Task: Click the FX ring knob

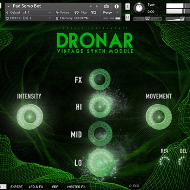Action: [100, 79]
